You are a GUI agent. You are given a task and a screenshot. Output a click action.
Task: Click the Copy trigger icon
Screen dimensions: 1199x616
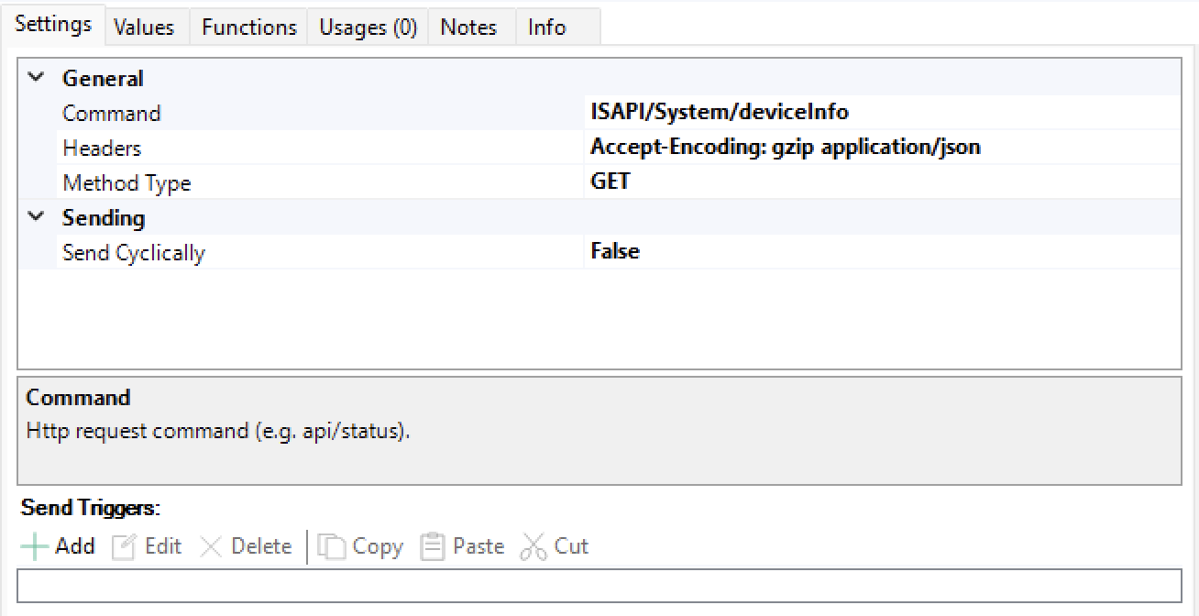331,547
